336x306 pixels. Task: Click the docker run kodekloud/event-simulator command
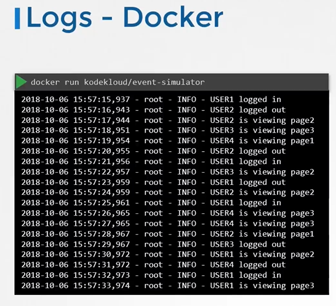[118, 82]
